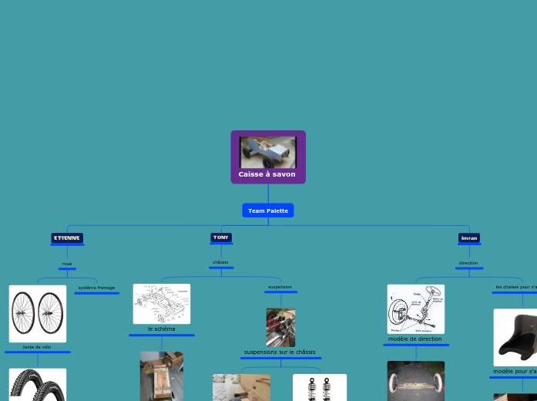537x401 pixels.
Task: Select the modèle de direction label
Action: tap(415, 339)
